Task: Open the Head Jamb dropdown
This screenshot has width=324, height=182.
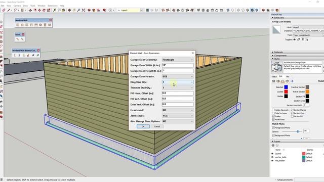Action: 178,110
